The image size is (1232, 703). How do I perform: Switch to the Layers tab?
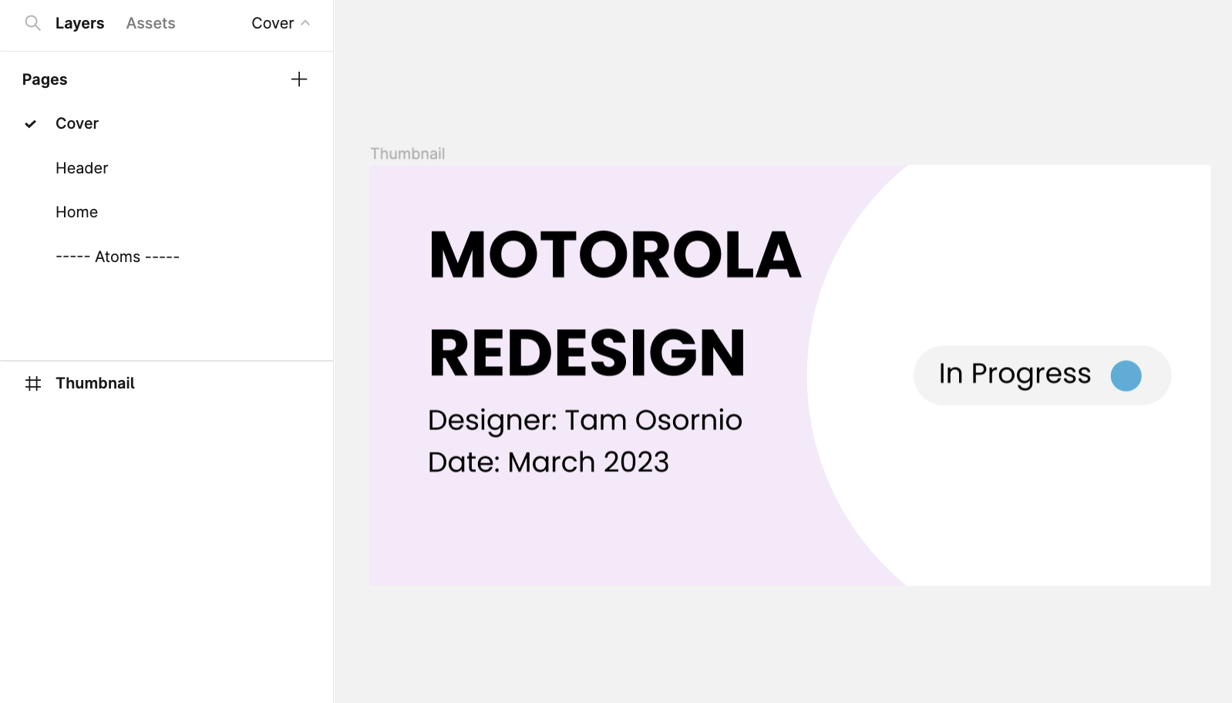point(79,23)
